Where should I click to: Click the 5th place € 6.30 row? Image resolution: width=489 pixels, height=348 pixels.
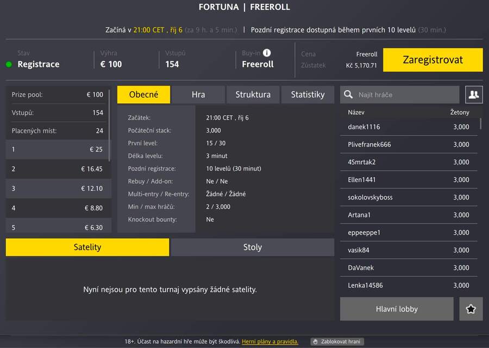point(58,226)
